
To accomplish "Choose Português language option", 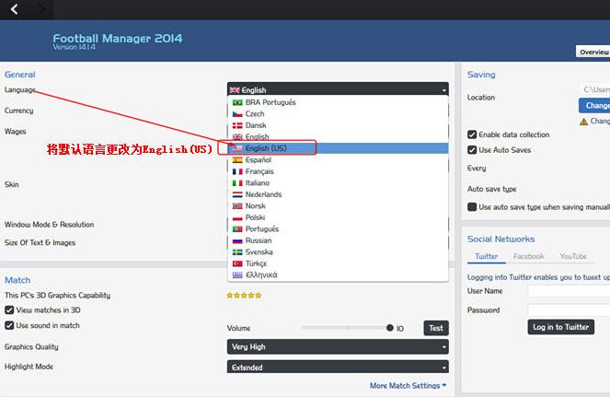I will pyautogui.click(x=338, y=229).
